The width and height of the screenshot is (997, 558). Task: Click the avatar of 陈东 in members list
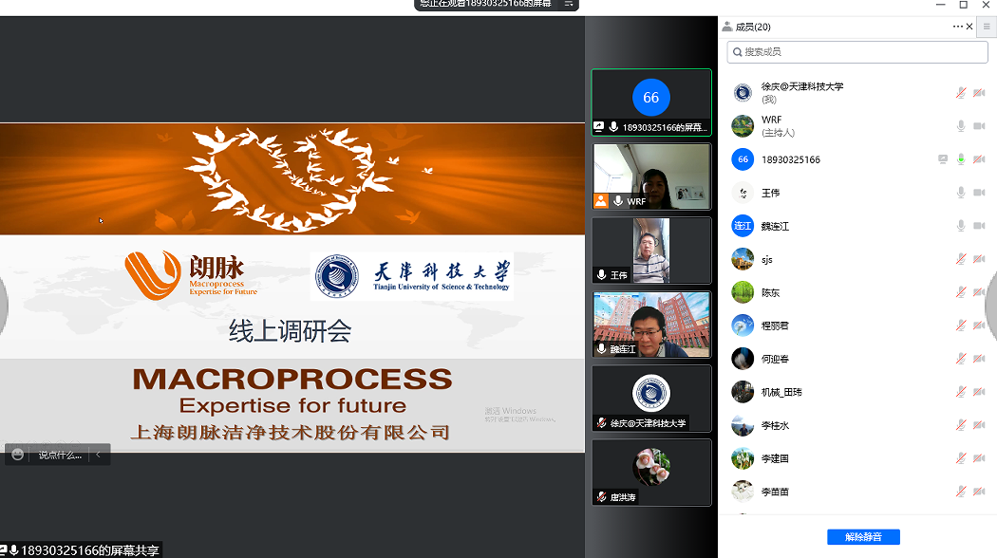[x=743, y=292]
